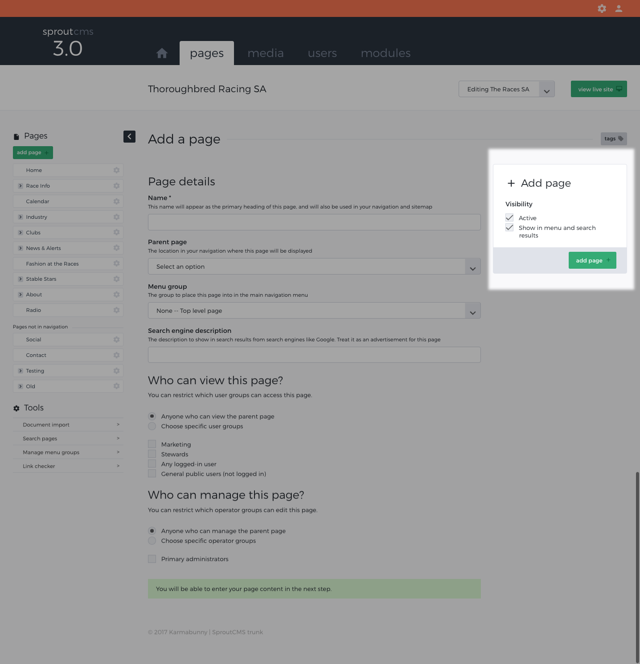Open the Link checker tool
Image resolution: width=640 pixels, height=664 pixels.
[x=68, y=466]
